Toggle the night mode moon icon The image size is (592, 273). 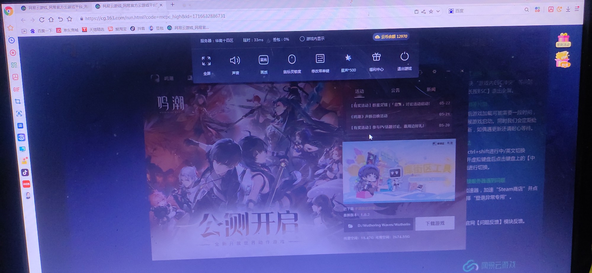click(559, 9)
